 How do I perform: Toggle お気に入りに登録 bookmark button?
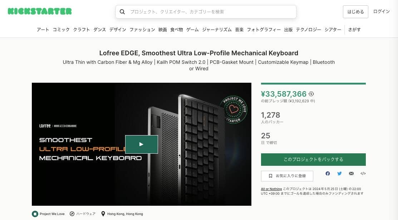(x=287, y=176)
